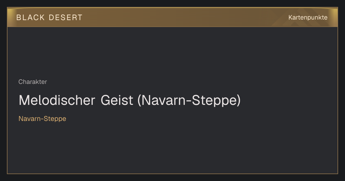Click the Melodischer Geist title heading

point(129,101)
